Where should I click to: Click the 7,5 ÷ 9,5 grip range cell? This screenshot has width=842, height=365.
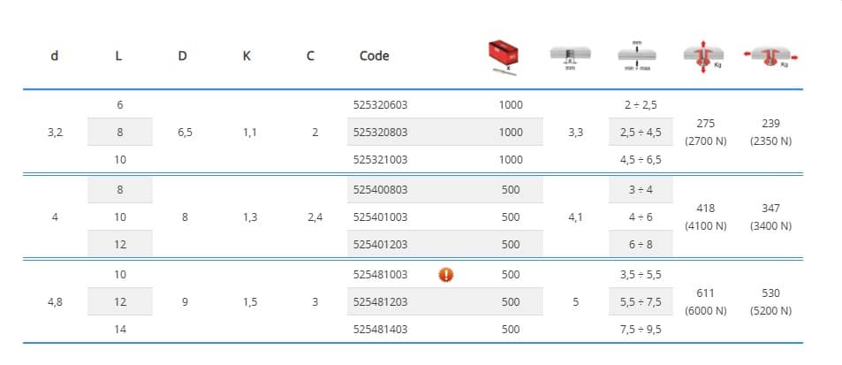641,330
